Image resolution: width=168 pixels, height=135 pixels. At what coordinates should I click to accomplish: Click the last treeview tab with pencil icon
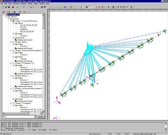click(25, 12)
